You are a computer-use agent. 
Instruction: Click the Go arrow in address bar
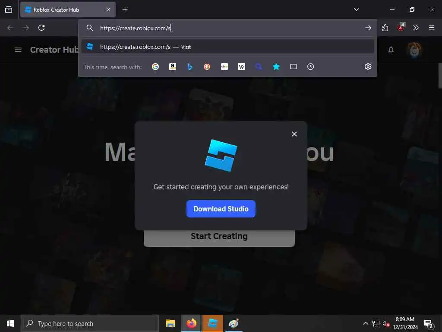point(368,28)
